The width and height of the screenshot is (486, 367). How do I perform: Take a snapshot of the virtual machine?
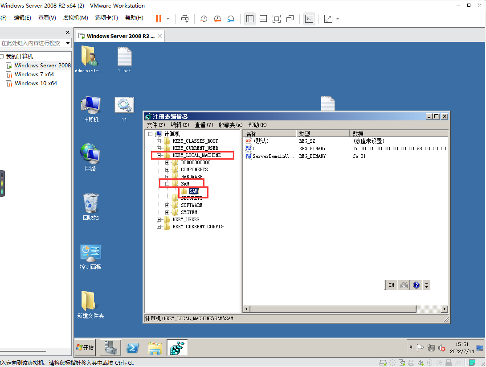pyautogui.click(x=204, y=19)
